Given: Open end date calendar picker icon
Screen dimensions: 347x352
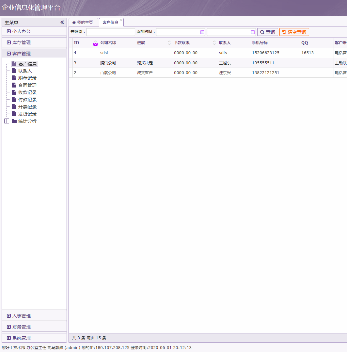Looking at the screenshot, I should (253, 32).
